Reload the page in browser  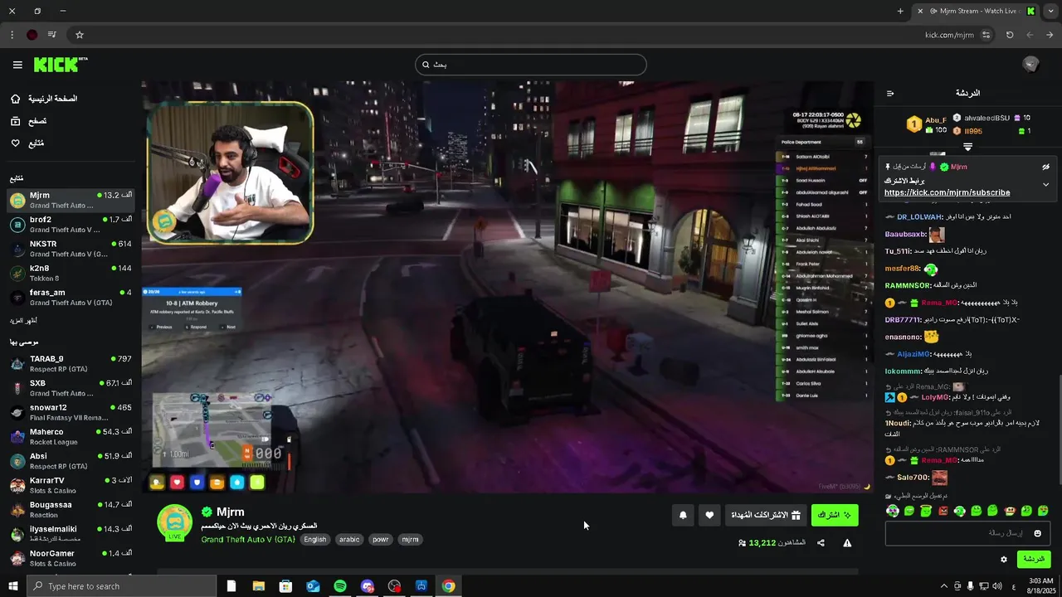[x=1010, y=35]
